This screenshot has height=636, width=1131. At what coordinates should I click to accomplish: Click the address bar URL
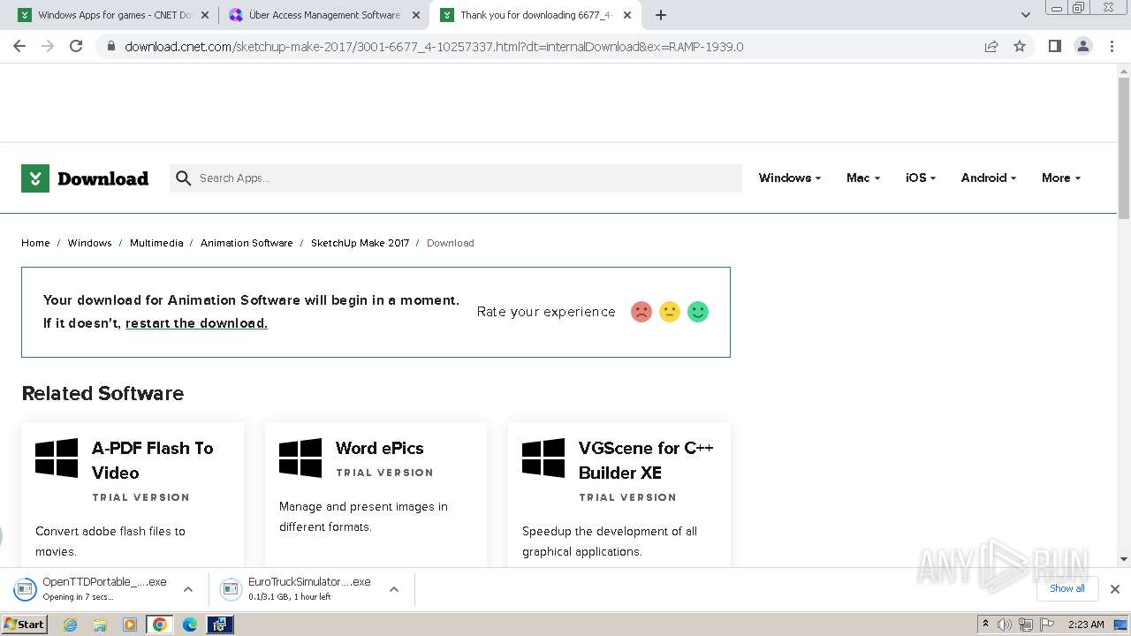[x=434, y=47]
